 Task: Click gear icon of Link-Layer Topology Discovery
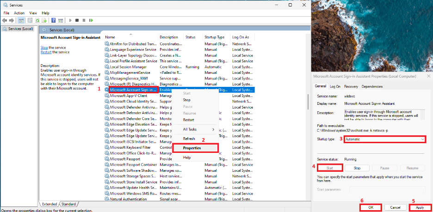106,55
